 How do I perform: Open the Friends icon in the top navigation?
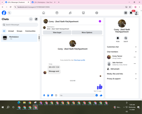click(70, 13)
